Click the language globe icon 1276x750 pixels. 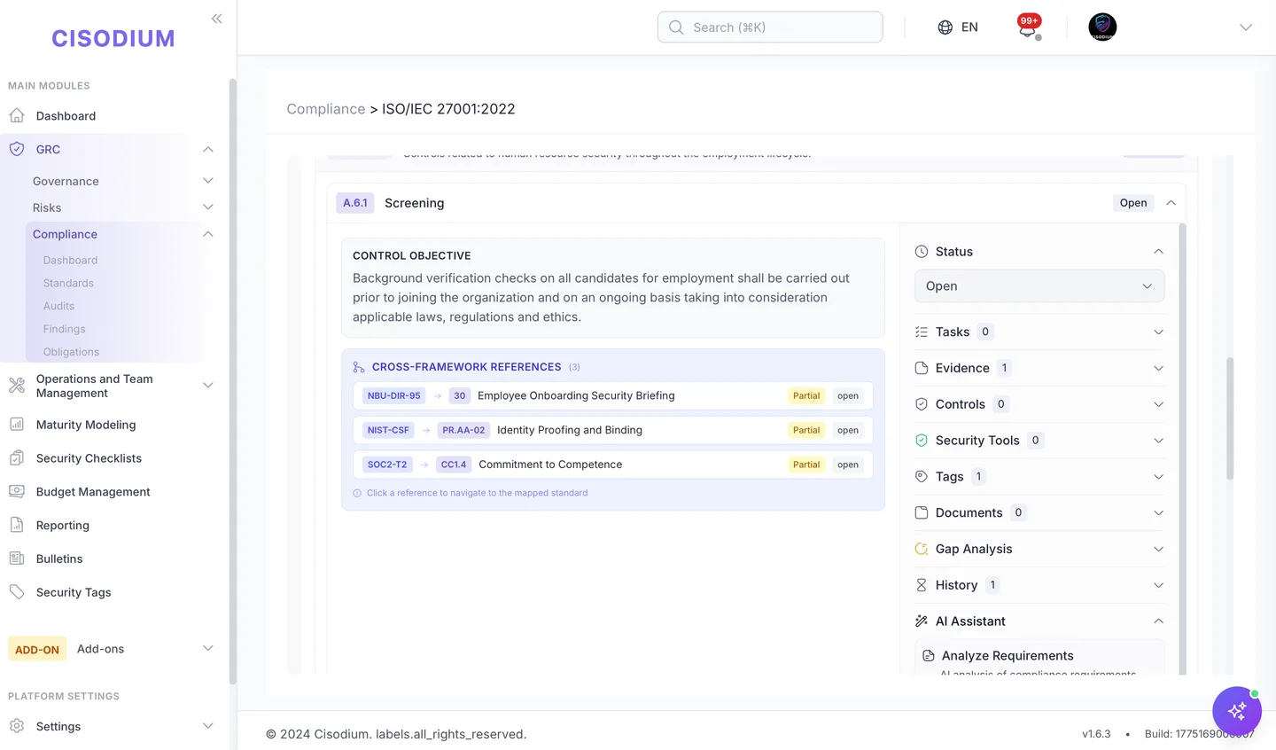coord(945,27)
